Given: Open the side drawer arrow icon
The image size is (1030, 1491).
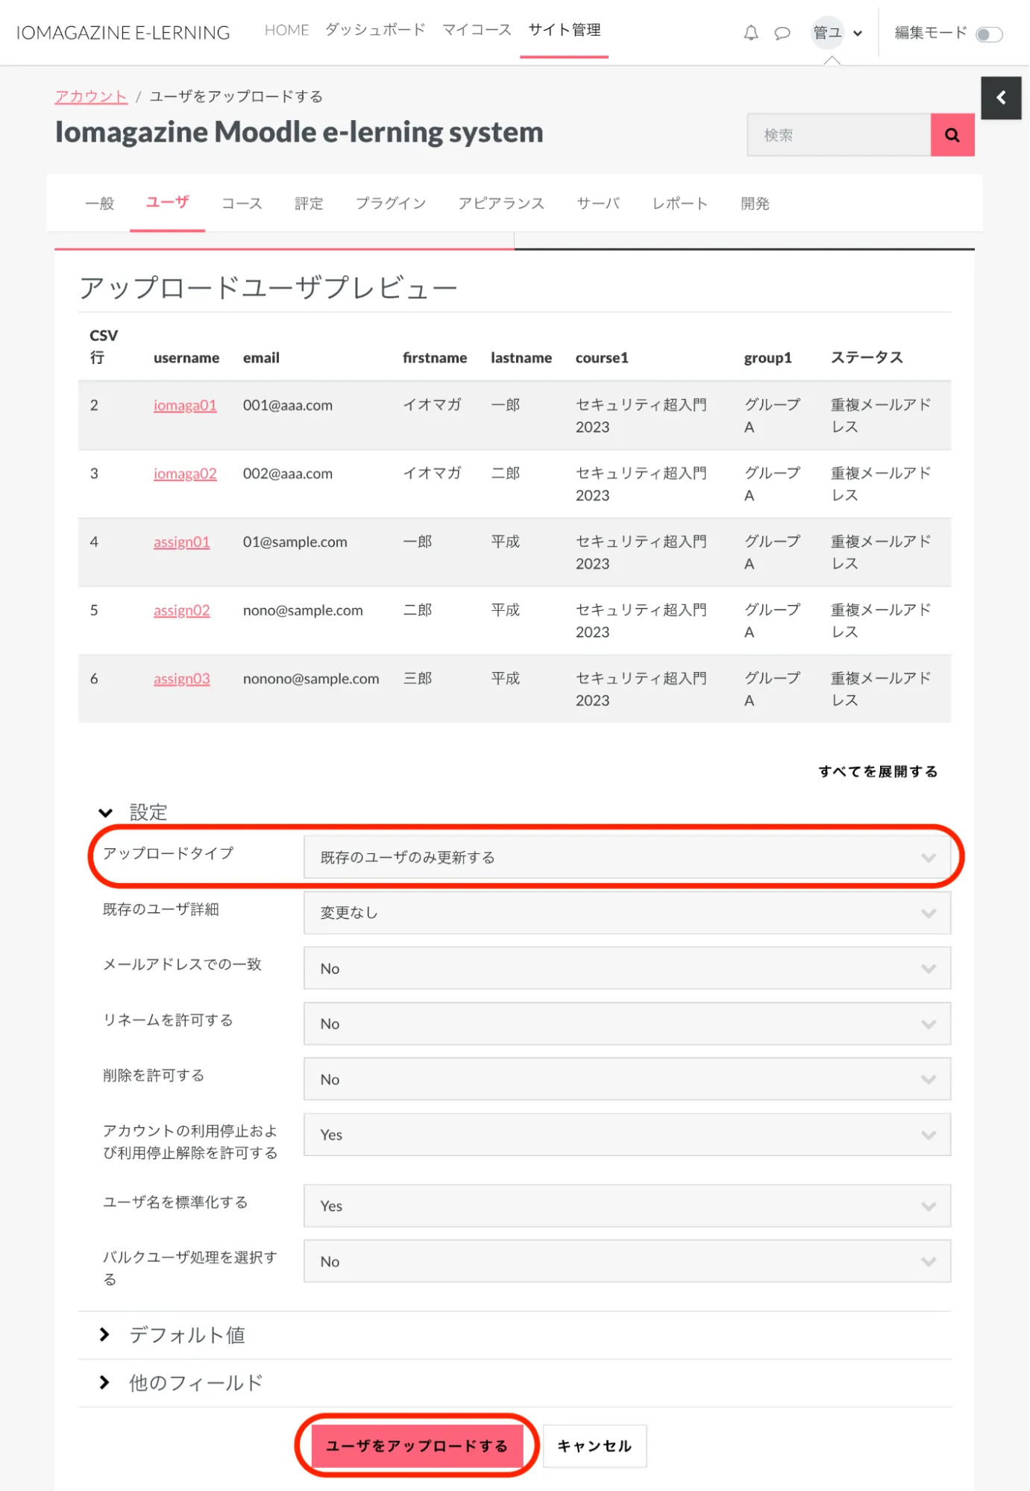Looking at the screenshot, I should (1000, 98).
